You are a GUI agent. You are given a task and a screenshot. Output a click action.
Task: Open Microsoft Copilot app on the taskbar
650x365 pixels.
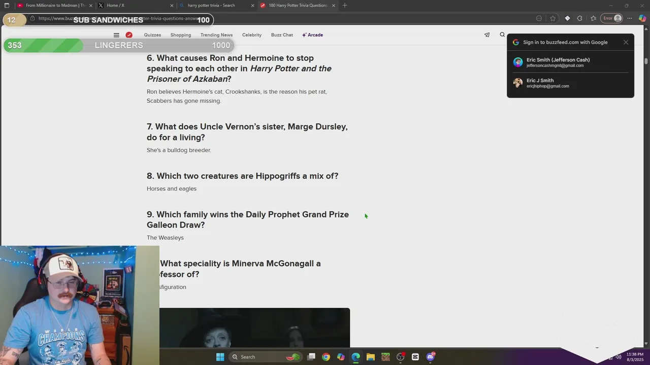pos(341,357)
